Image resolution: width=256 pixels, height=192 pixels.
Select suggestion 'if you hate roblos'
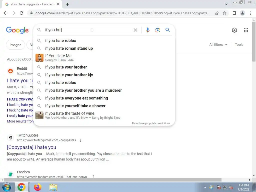(104, 82)
